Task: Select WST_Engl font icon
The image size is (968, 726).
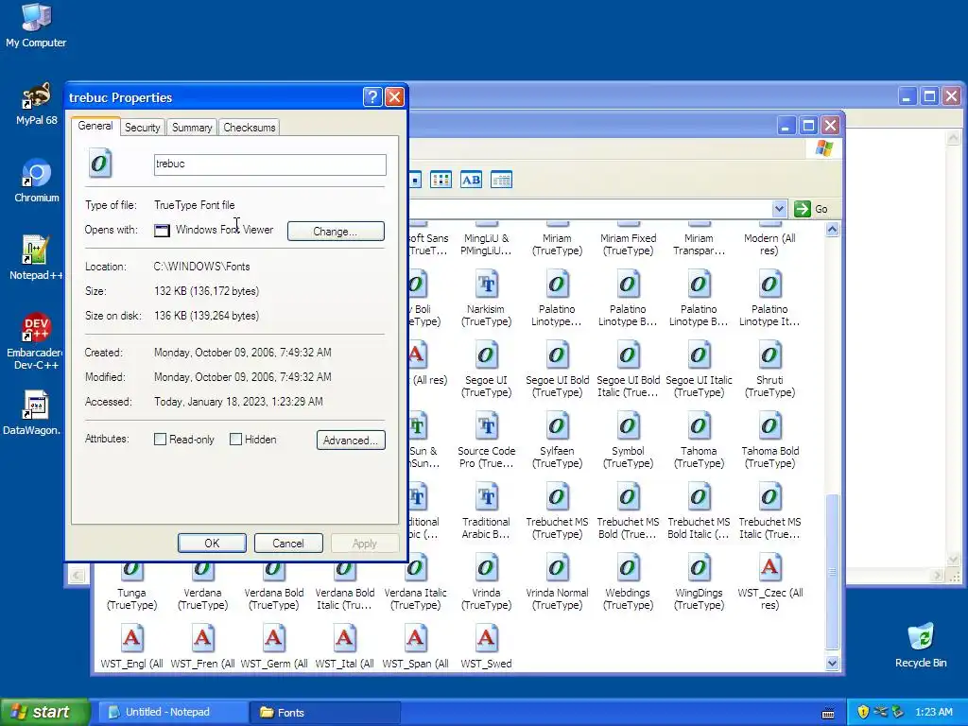Action: 131,647
